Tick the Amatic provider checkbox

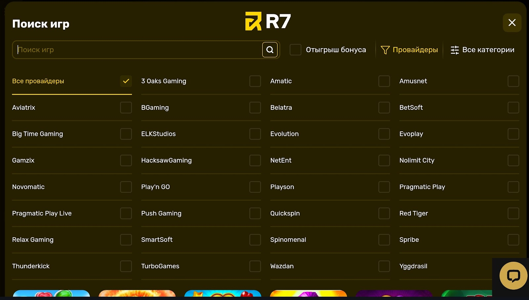(384, 81)
